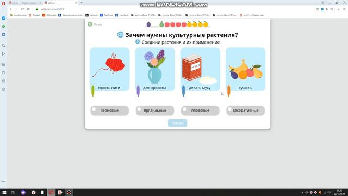Open personal news flow in sidebar
The height and width of the screenshot is (196, 348).
[4, 54]
